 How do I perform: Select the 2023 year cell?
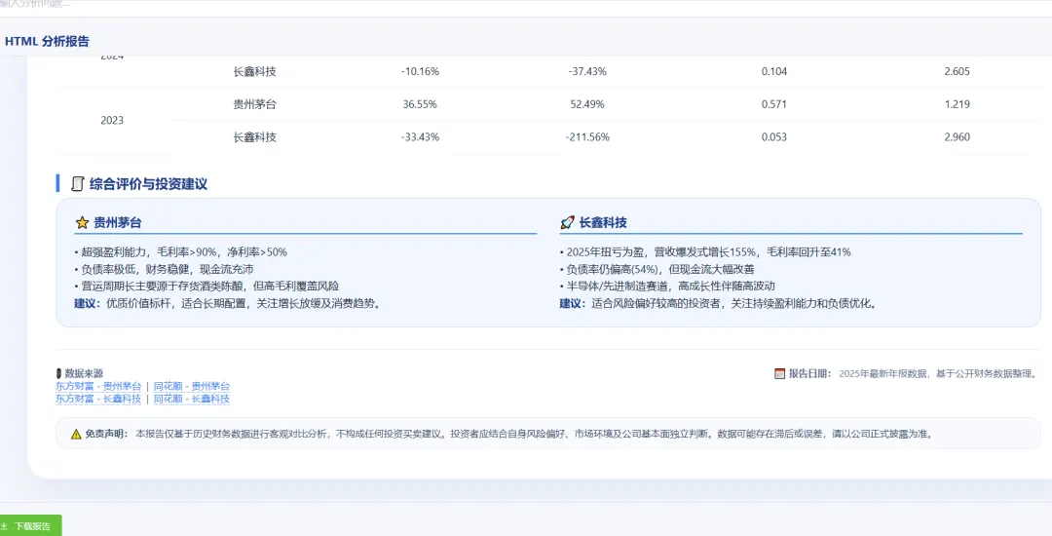coord(112,121)
